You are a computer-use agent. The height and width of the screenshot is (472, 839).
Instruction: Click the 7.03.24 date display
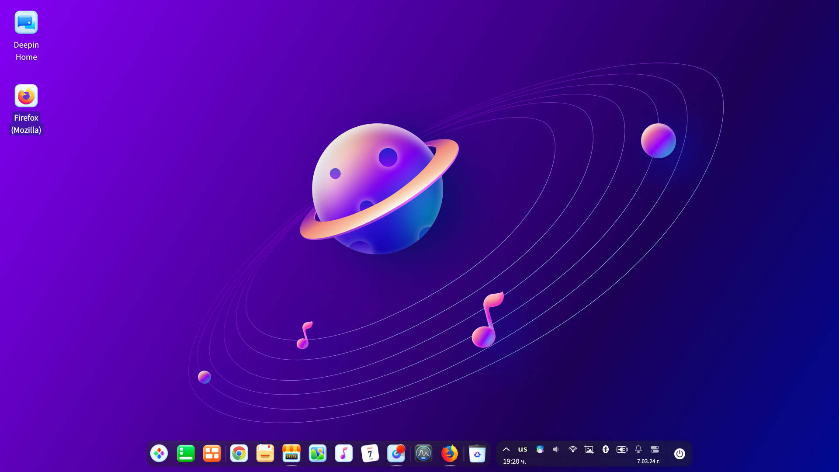[648, 461]
